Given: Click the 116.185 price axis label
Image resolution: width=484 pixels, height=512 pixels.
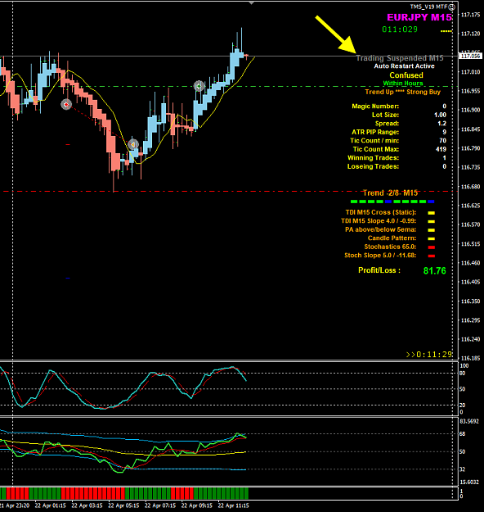Looking at the screenshot, I should coord(471,358).
